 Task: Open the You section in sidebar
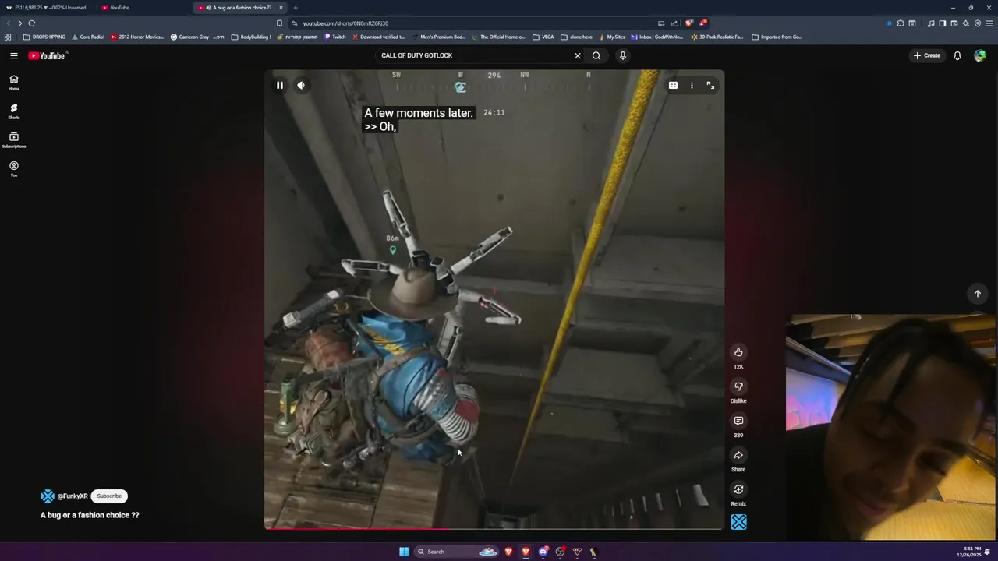click(x=14, y=169)
